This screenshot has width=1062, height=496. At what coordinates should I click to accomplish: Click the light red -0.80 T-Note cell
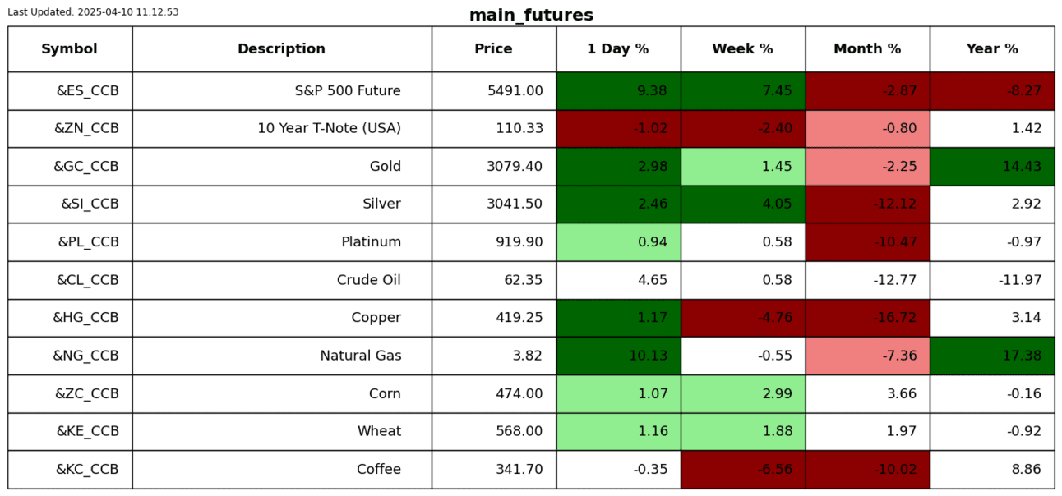point(867,129)
